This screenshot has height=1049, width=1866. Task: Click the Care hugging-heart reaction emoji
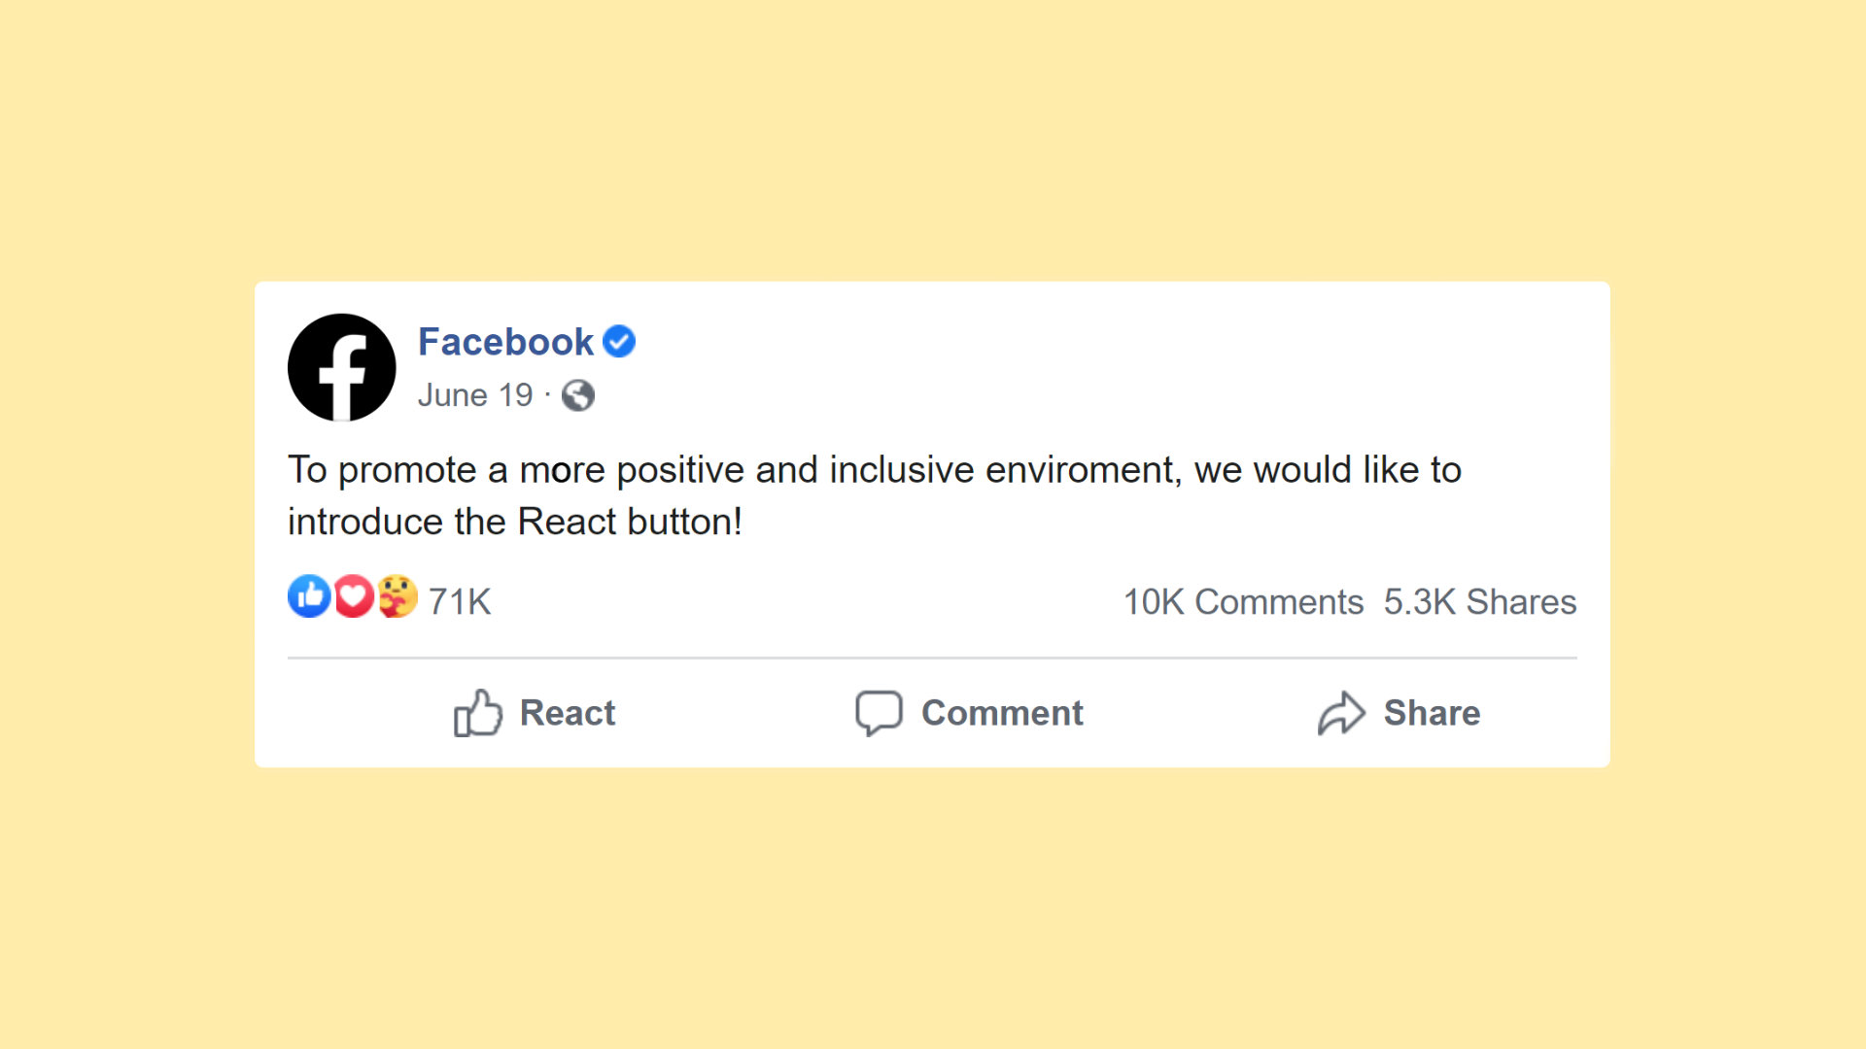397,596
